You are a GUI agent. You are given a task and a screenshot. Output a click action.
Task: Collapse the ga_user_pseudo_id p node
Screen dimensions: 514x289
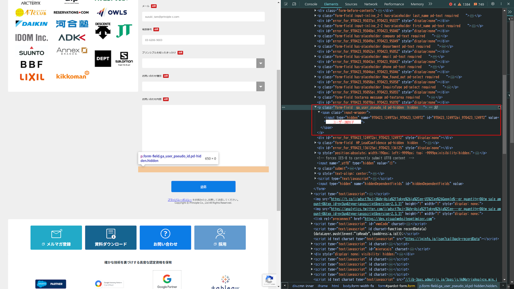point(315,107)
